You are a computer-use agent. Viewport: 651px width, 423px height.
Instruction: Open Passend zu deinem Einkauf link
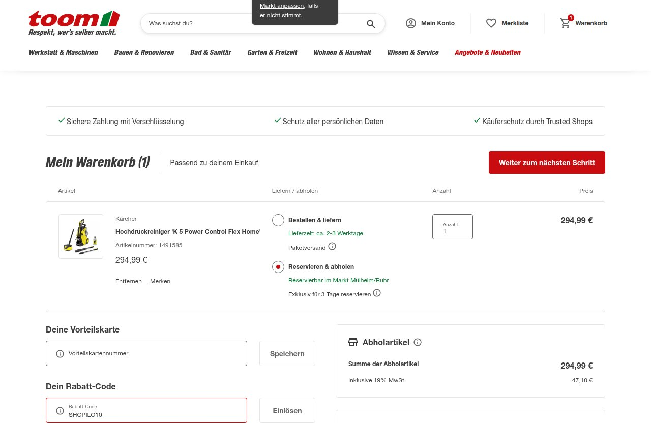pos(214,163)
